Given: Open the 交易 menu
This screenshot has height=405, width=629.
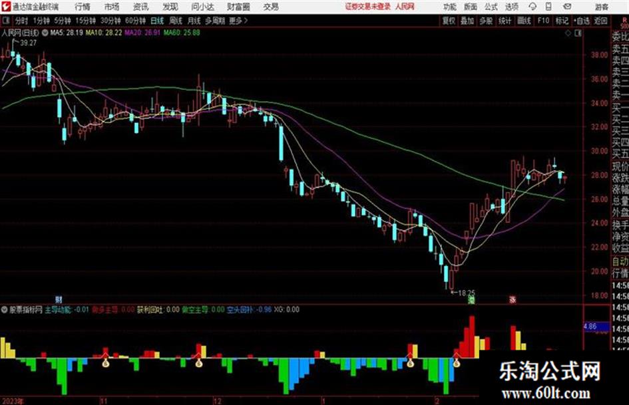Looking at the screenshot, I should click(x=271, y=7).
